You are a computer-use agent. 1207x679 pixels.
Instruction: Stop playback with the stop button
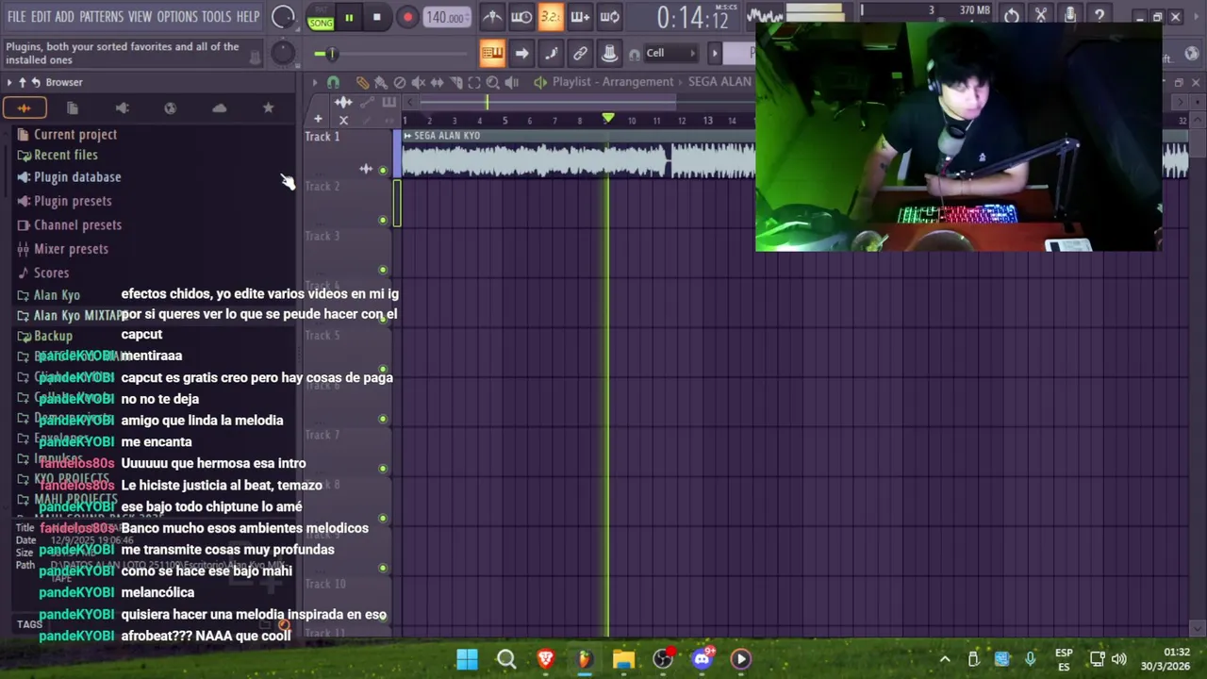(376, 17)
